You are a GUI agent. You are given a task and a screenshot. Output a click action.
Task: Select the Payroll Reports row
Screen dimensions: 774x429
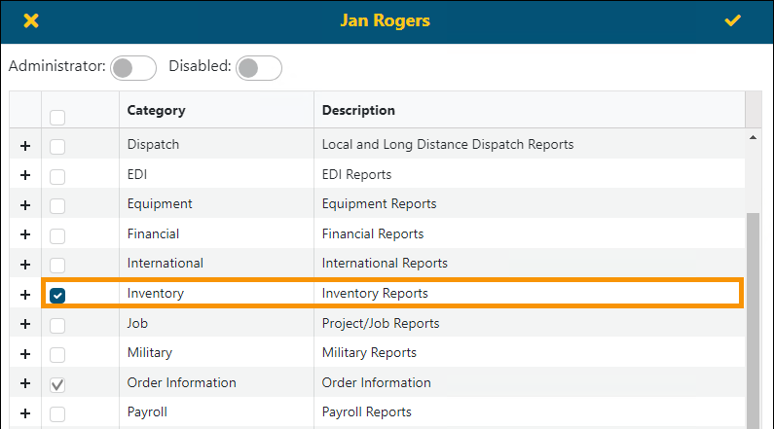[366, 412]
